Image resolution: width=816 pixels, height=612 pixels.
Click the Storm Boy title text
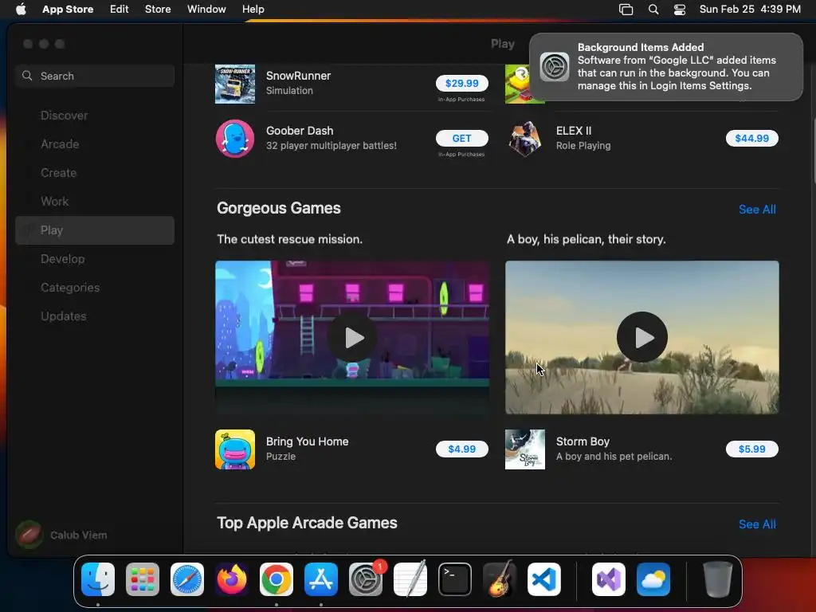tap(583, 441)
